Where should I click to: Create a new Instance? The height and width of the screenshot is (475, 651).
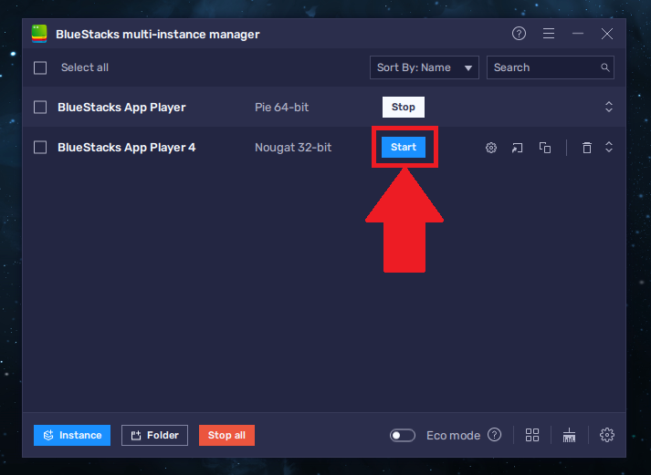(72, 435)
